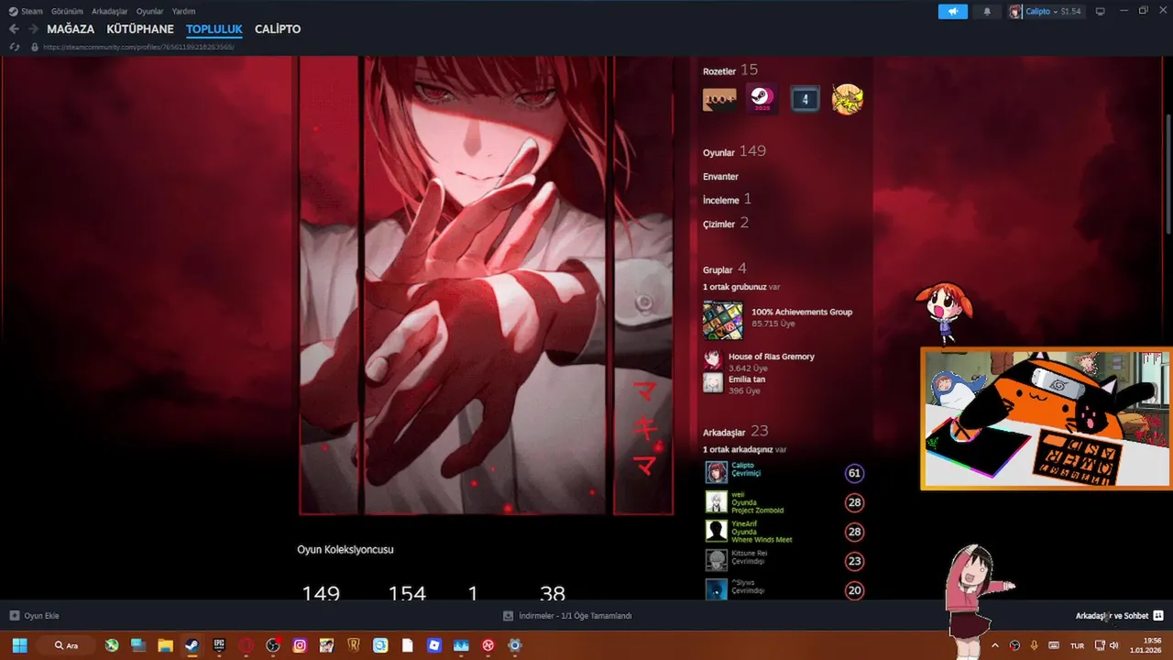Go back with the navigation arrow
The image size is (1173, 660).
tap(14, 29)
